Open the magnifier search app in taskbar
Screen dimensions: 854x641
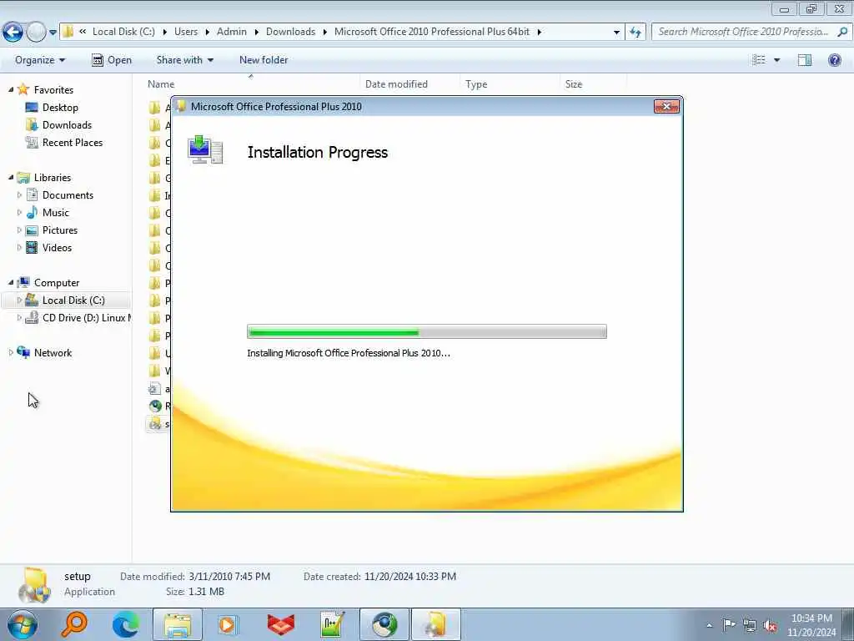74,624
